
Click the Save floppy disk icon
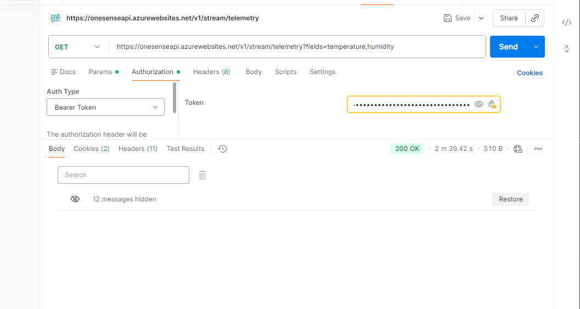pyautogui.click(x=448, y=18)
